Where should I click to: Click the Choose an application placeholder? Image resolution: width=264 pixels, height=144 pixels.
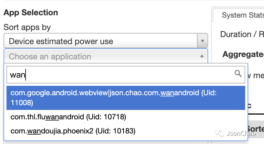[50, 56]
